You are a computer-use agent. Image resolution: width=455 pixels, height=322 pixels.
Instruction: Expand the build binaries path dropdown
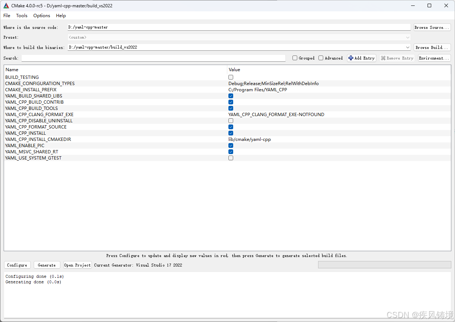click(408, 47)
